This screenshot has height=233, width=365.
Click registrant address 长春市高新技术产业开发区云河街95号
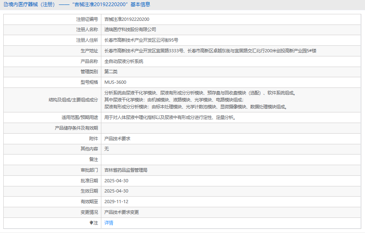coord(141,40)
